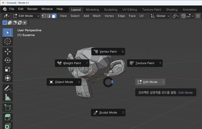Select the Transform tool
Image resolution: width=202 pixels, height=129 pixels.
pos(8,78)
